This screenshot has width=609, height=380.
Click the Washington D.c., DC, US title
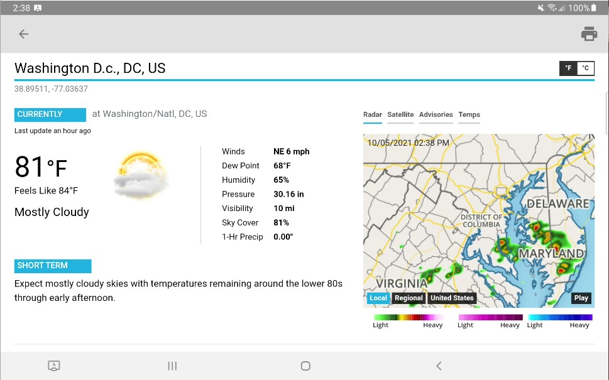(90, 68)
